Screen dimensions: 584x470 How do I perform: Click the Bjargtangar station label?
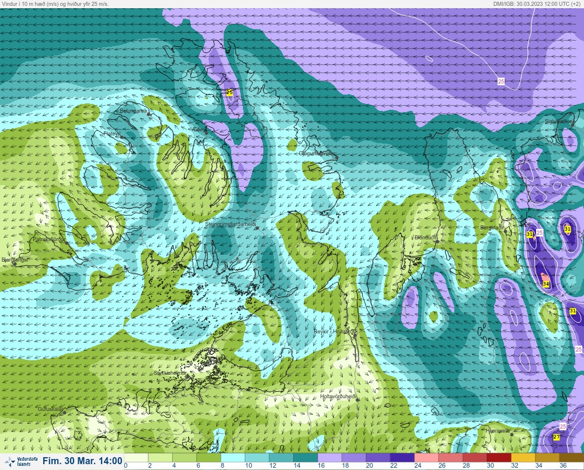[x=15, y=260]
